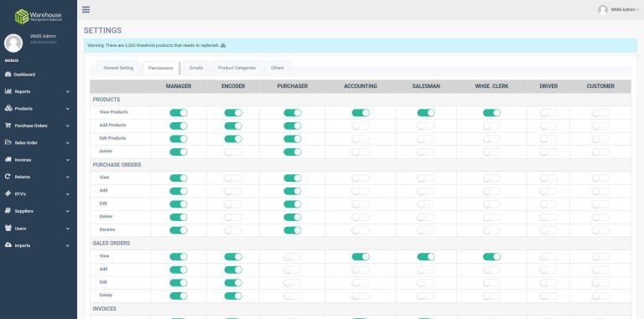
Task: Click the threshold products warning message
Action: click(x=153, y=45)
